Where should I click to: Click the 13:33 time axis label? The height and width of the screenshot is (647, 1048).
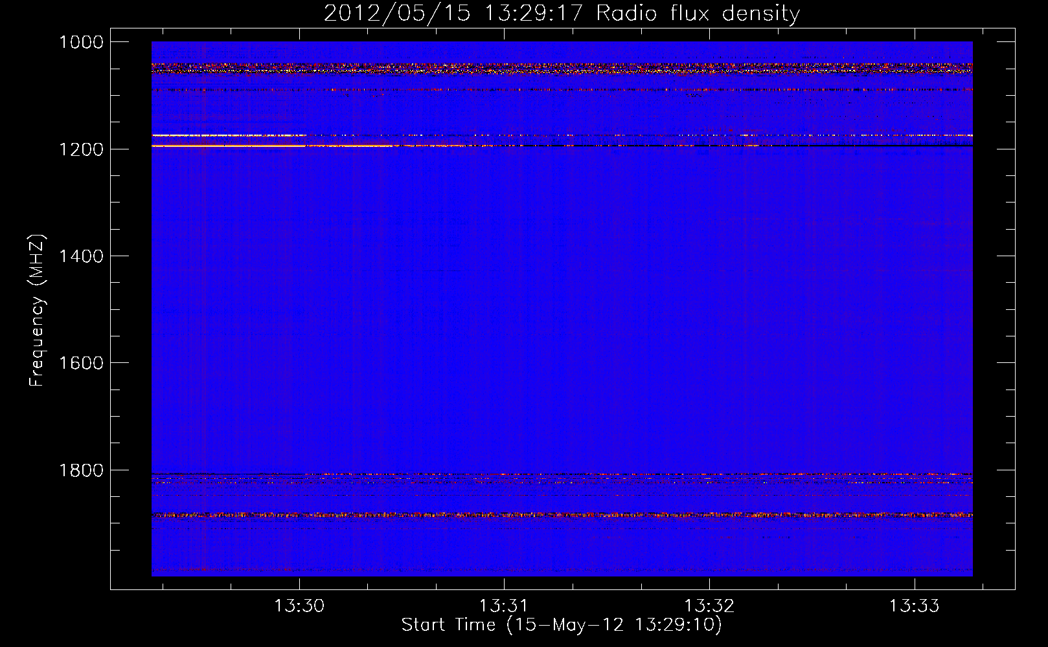pyautogui.click(x=914, y=606)
